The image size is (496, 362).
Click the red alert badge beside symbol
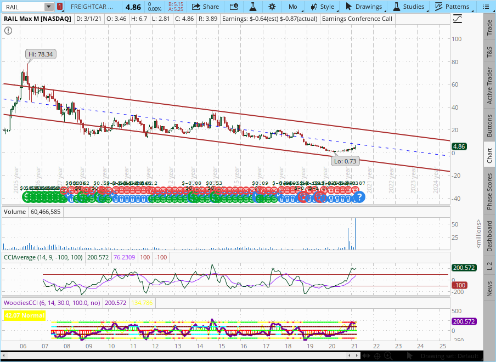click(x=59, y=7)
